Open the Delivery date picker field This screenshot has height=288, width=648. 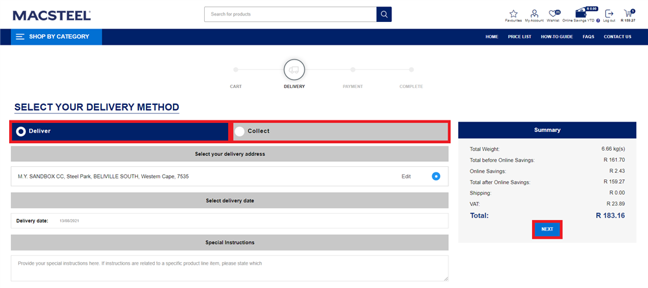69,221
